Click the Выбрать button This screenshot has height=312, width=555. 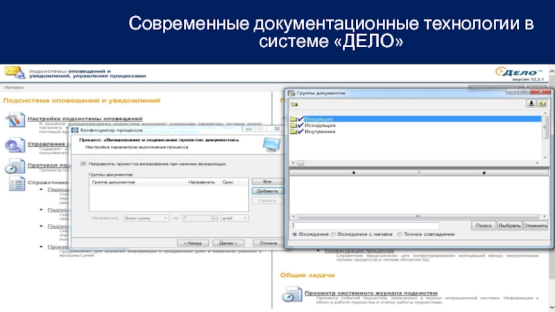tap(509, 226)
